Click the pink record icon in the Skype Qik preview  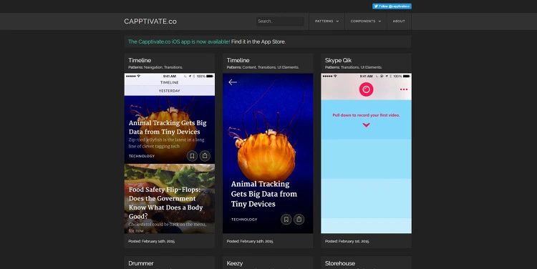pos(366,89)
